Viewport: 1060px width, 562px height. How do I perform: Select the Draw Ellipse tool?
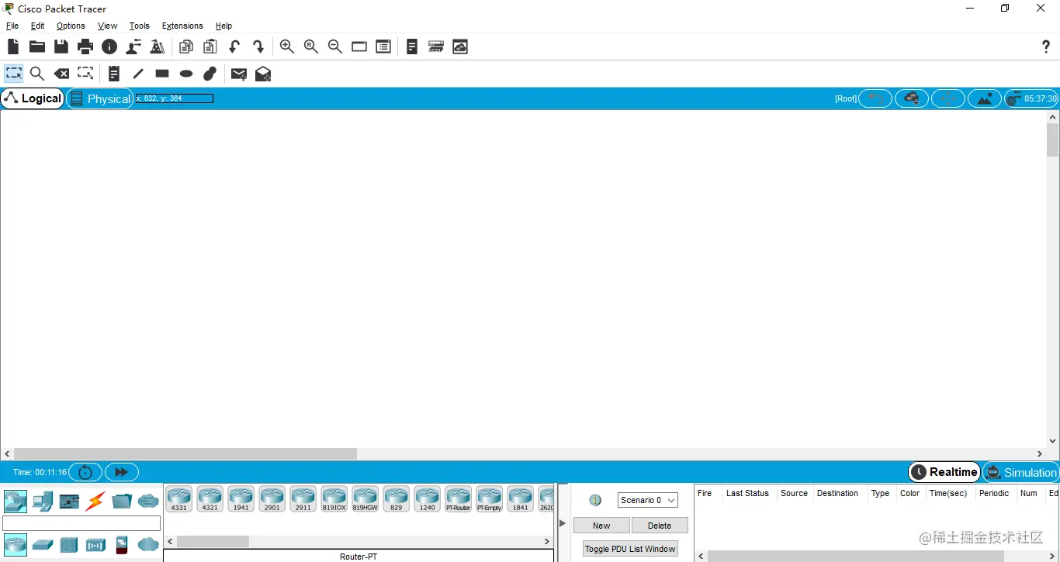[x=186, y=74]
